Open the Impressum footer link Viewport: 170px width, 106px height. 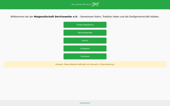pyautogui.click(x=85, y=103)
